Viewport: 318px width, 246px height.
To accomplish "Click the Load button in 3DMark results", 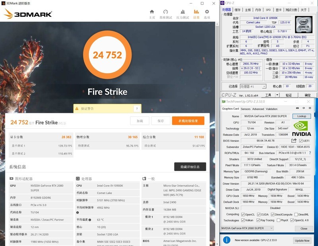I will [140, 121].
